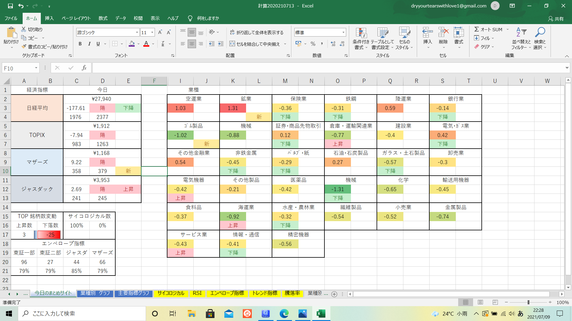Open the 数式 ribbon tab
This screenshot has height=321, width=572.
(103, 18)
